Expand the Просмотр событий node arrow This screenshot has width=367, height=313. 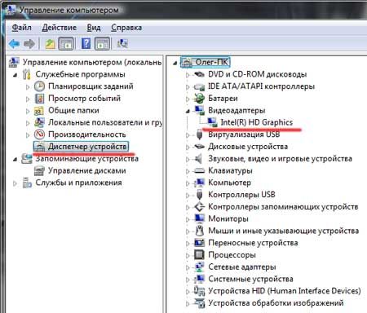click(28, 99)
